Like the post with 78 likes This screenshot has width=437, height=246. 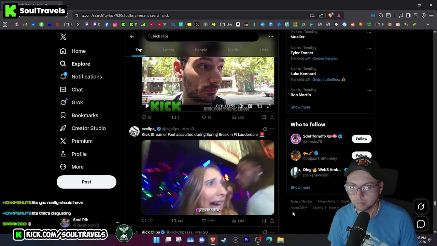(x=207, y=118)
